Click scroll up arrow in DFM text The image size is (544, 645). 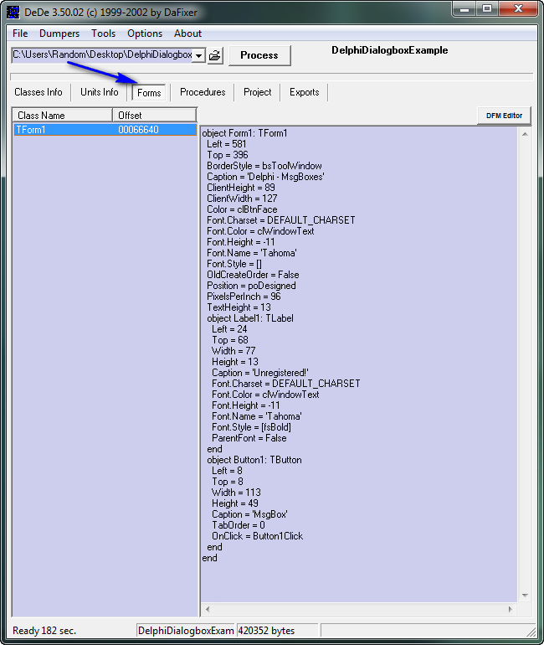[525, 135]
